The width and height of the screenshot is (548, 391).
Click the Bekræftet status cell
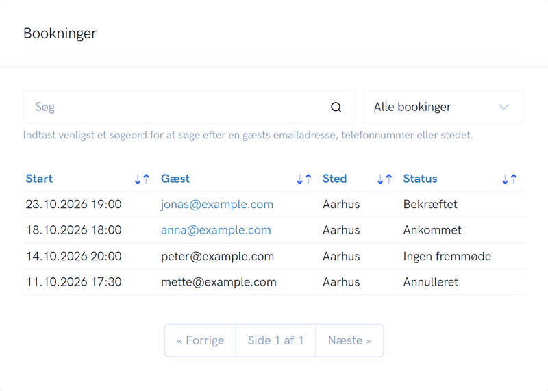click(x=430, y=204)
